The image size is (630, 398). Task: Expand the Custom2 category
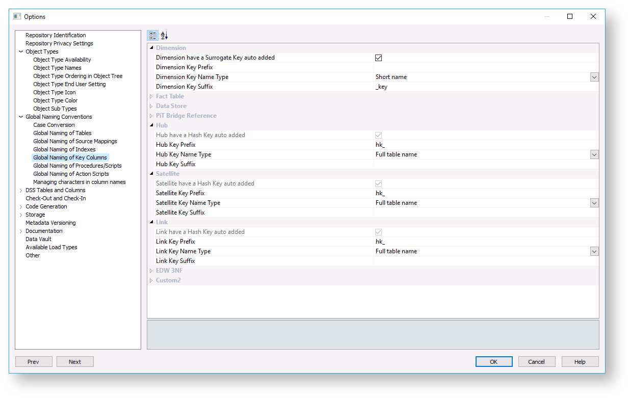(x=151, y=280)
